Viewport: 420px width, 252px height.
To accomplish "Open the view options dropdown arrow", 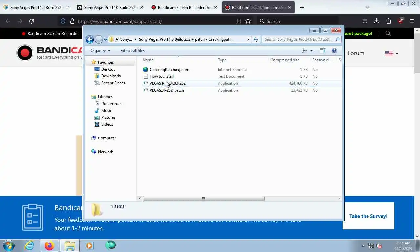I will (x=311, y=51).
